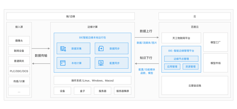The height and width of the screenshot is (109, 237).
Task: Open the 模型市场 box
Action: [216, 63]
